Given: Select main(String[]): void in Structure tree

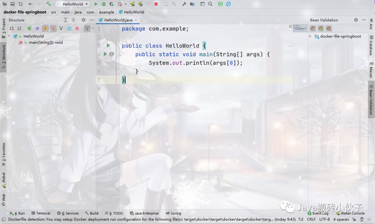Looking at the screenshot, I should point(46,42).
